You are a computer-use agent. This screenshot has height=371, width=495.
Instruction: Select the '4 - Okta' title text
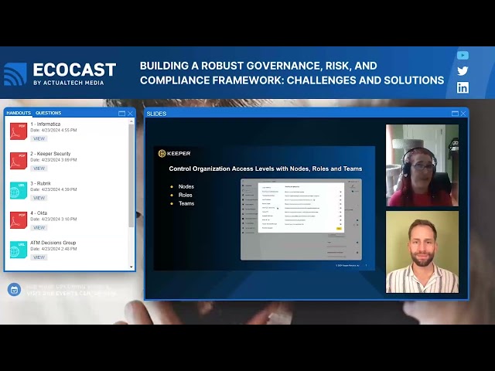[x=39, y=213]
